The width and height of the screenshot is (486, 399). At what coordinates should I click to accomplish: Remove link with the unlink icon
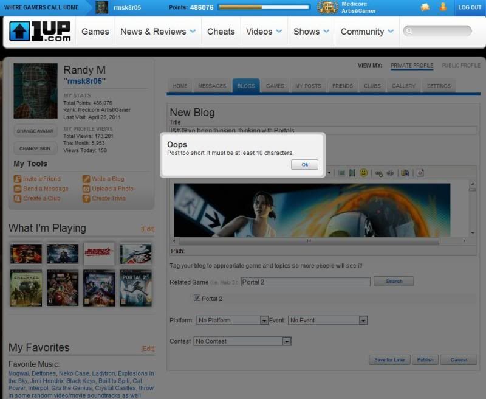[390, 173]
